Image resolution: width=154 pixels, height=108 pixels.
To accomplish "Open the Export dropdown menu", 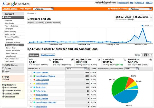I will (x=31, y=23).
